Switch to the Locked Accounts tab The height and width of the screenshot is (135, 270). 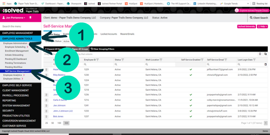tap(109, 34)
